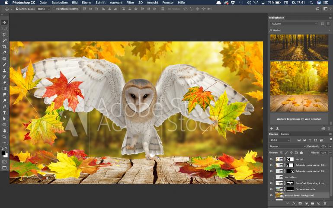The width and height of the screenshot is (333, 208).
Task: Create a new layer icon
Action: [319, 203]
